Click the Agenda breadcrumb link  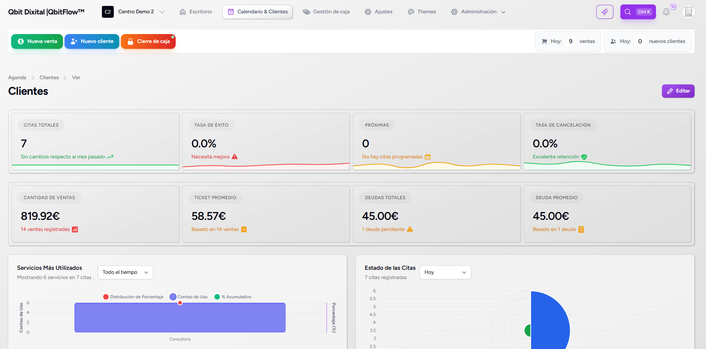[17, 78]
